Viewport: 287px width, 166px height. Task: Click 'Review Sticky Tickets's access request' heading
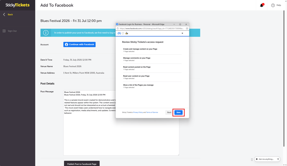click(143, 42)
